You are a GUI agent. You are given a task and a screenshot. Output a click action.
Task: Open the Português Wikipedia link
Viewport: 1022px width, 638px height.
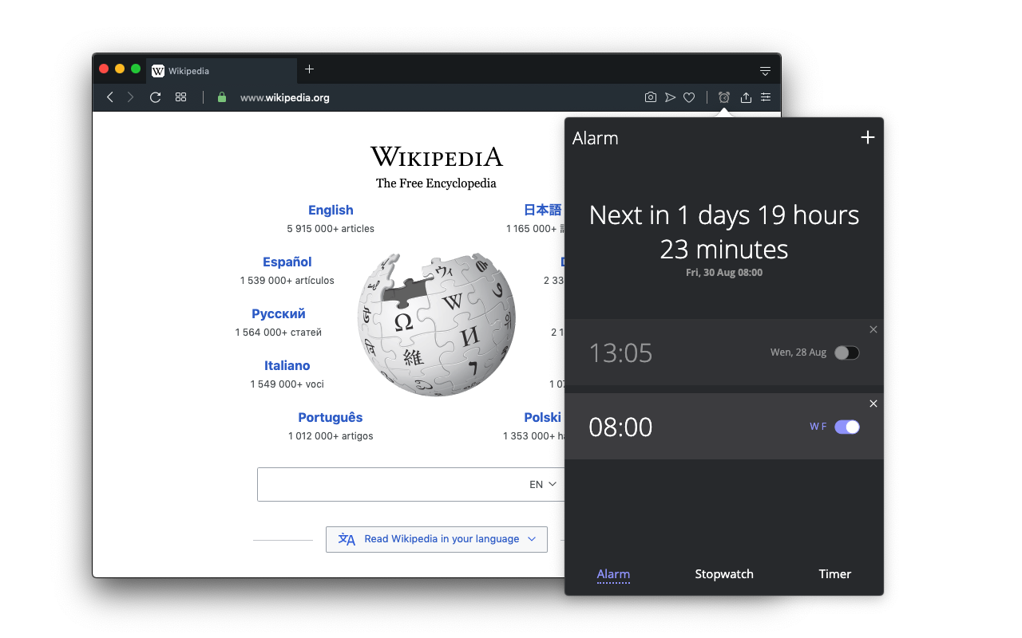click(x=331, y=417)
